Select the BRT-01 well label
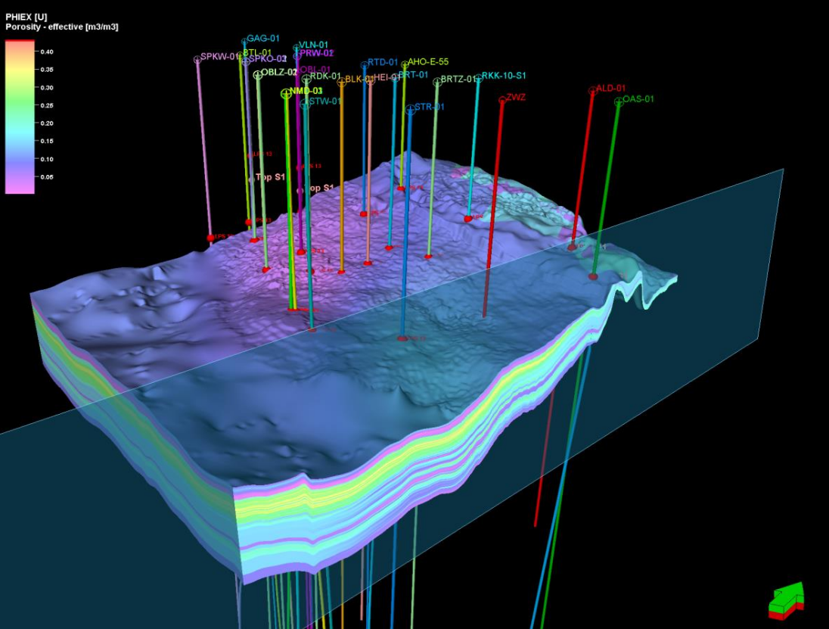The height and width of the screenshot is (629, 829). pos(414,75)
